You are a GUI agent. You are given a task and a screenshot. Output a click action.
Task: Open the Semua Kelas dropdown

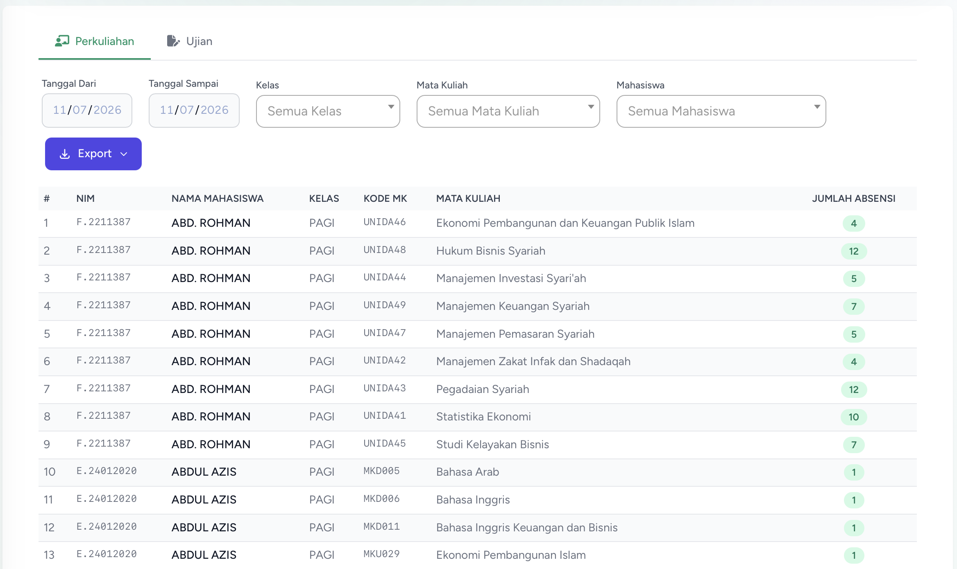(328, 111)
